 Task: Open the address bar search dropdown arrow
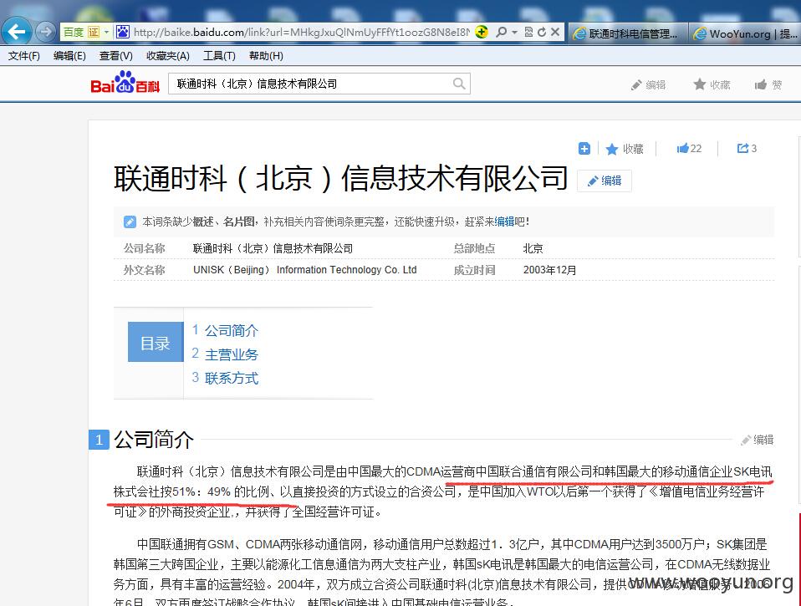[514, 32]
